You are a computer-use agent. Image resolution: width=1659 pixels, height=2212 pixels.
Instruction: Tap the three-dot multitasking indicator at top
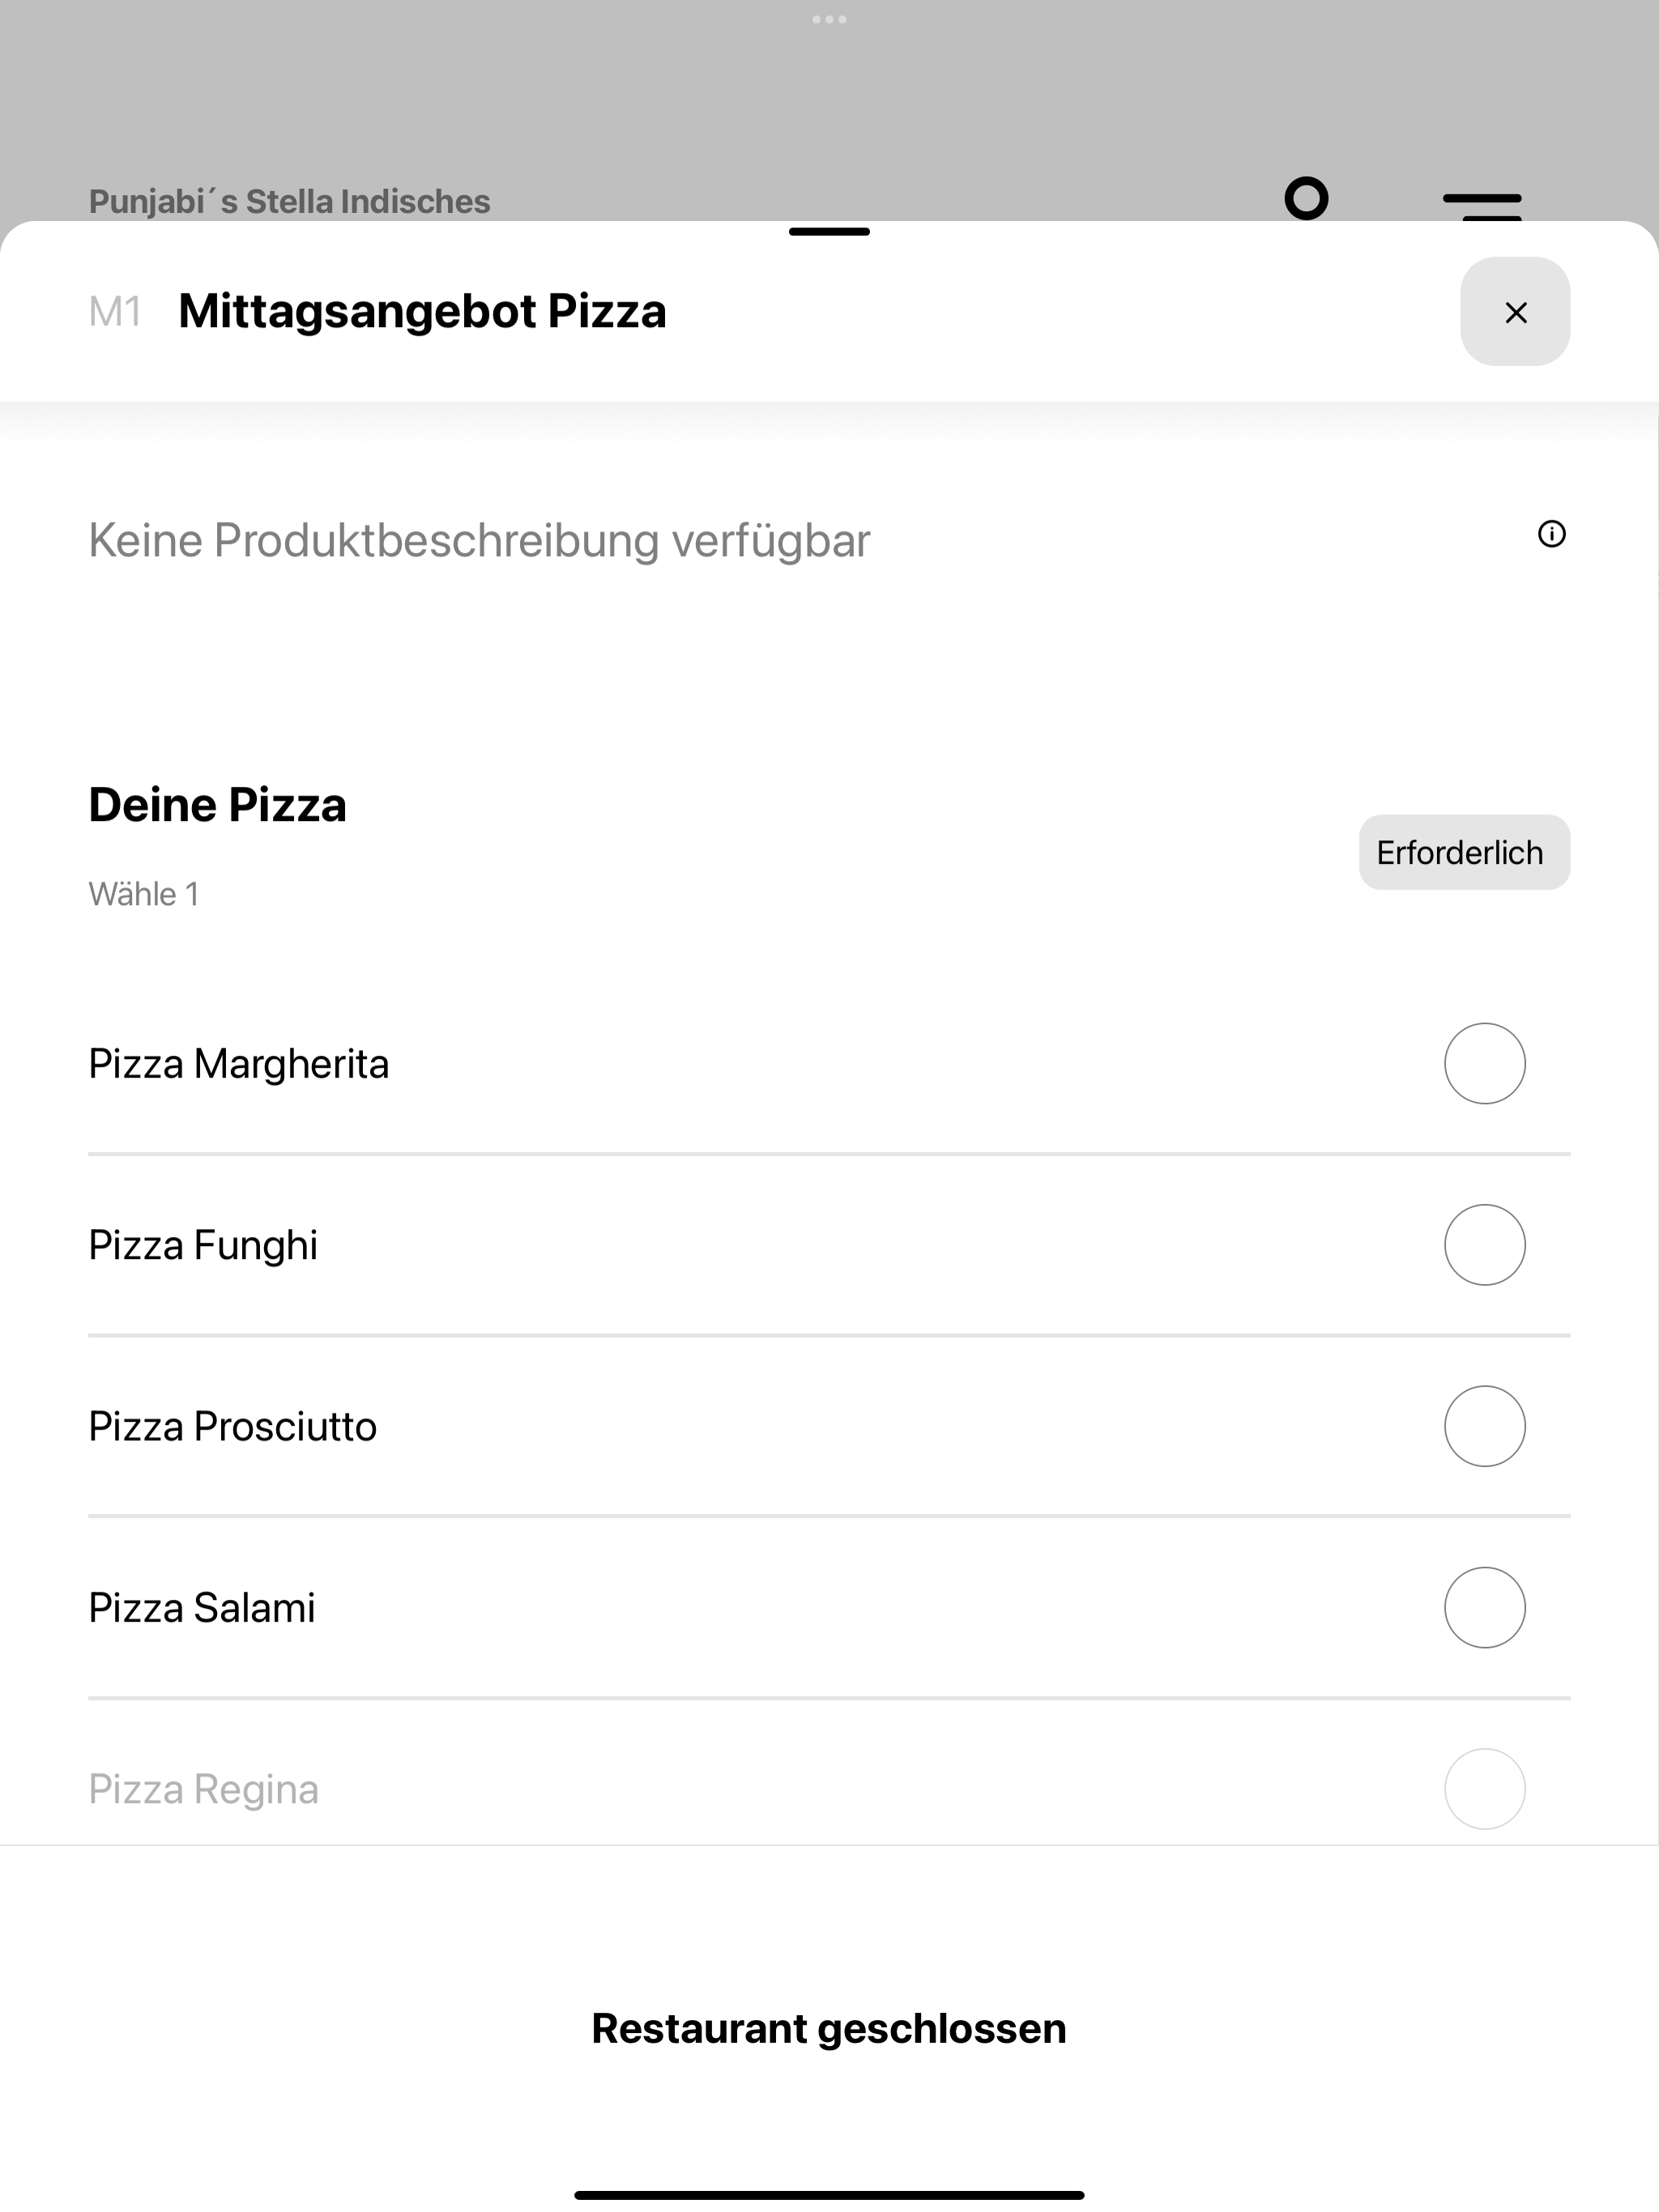[829, 19]
